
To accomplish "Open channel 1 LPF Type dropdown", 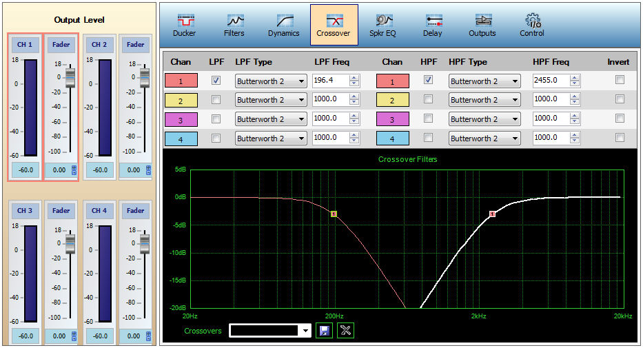I will [x=271, y=81].
